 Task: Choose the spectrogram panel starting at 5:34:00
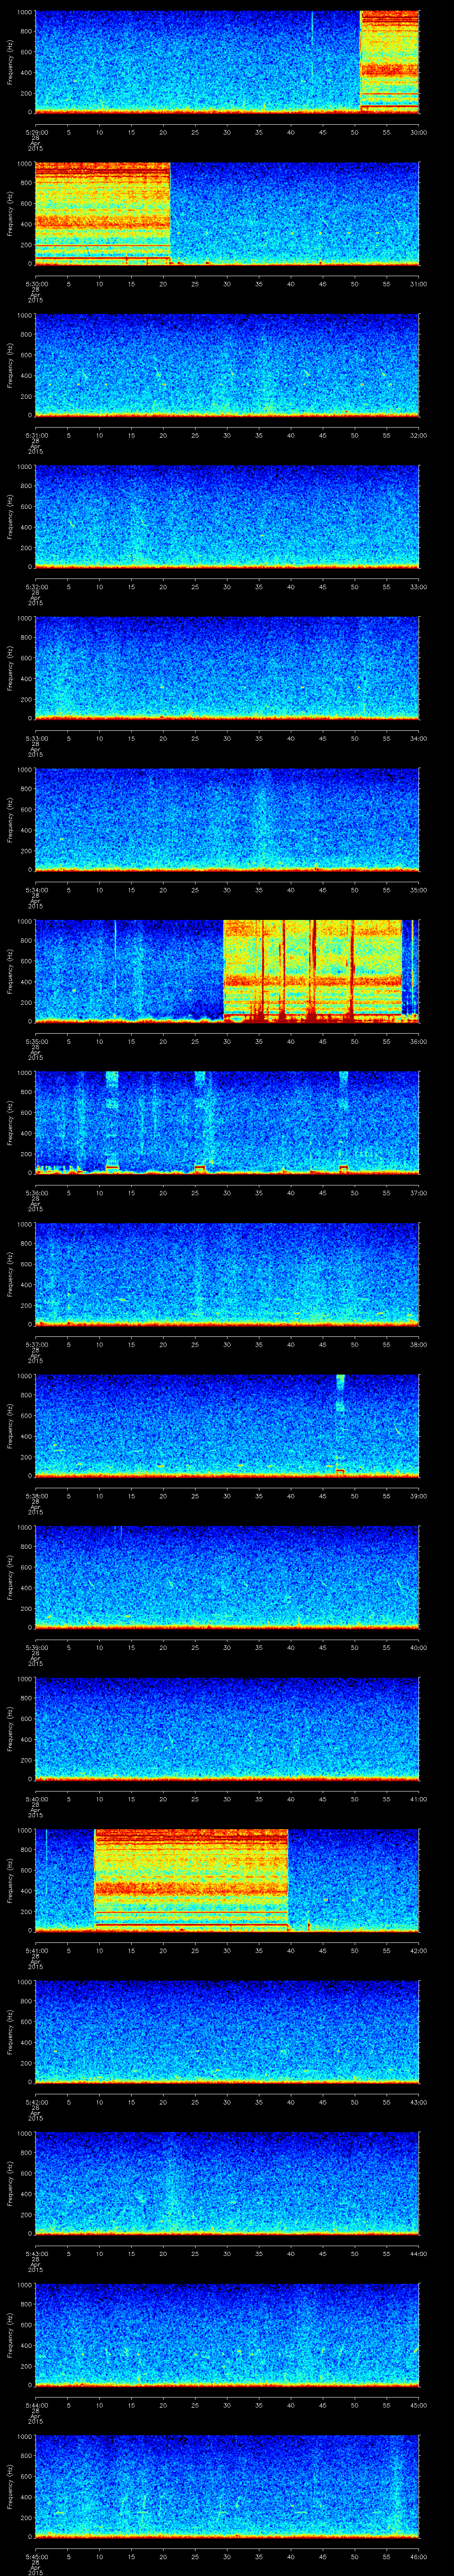pyautogui.click(x=227, y=819)
